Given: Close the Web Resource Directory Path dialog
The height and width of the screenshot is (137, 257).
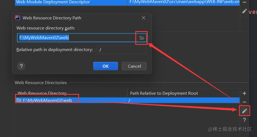Looking at the screenshot, I should tap(144, 18).
